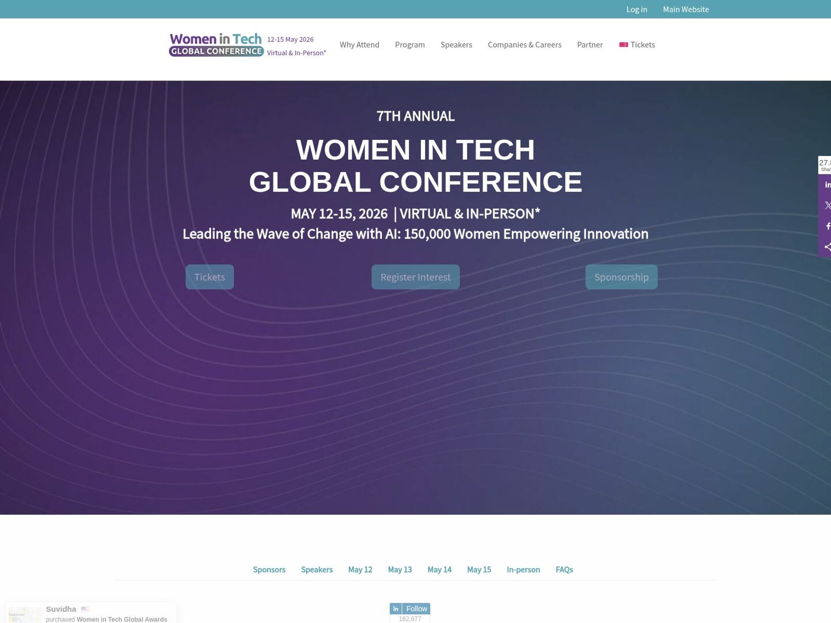
Task: Click the LinkedIn 'in' icon on Follow widget
Action: point(396,608)
